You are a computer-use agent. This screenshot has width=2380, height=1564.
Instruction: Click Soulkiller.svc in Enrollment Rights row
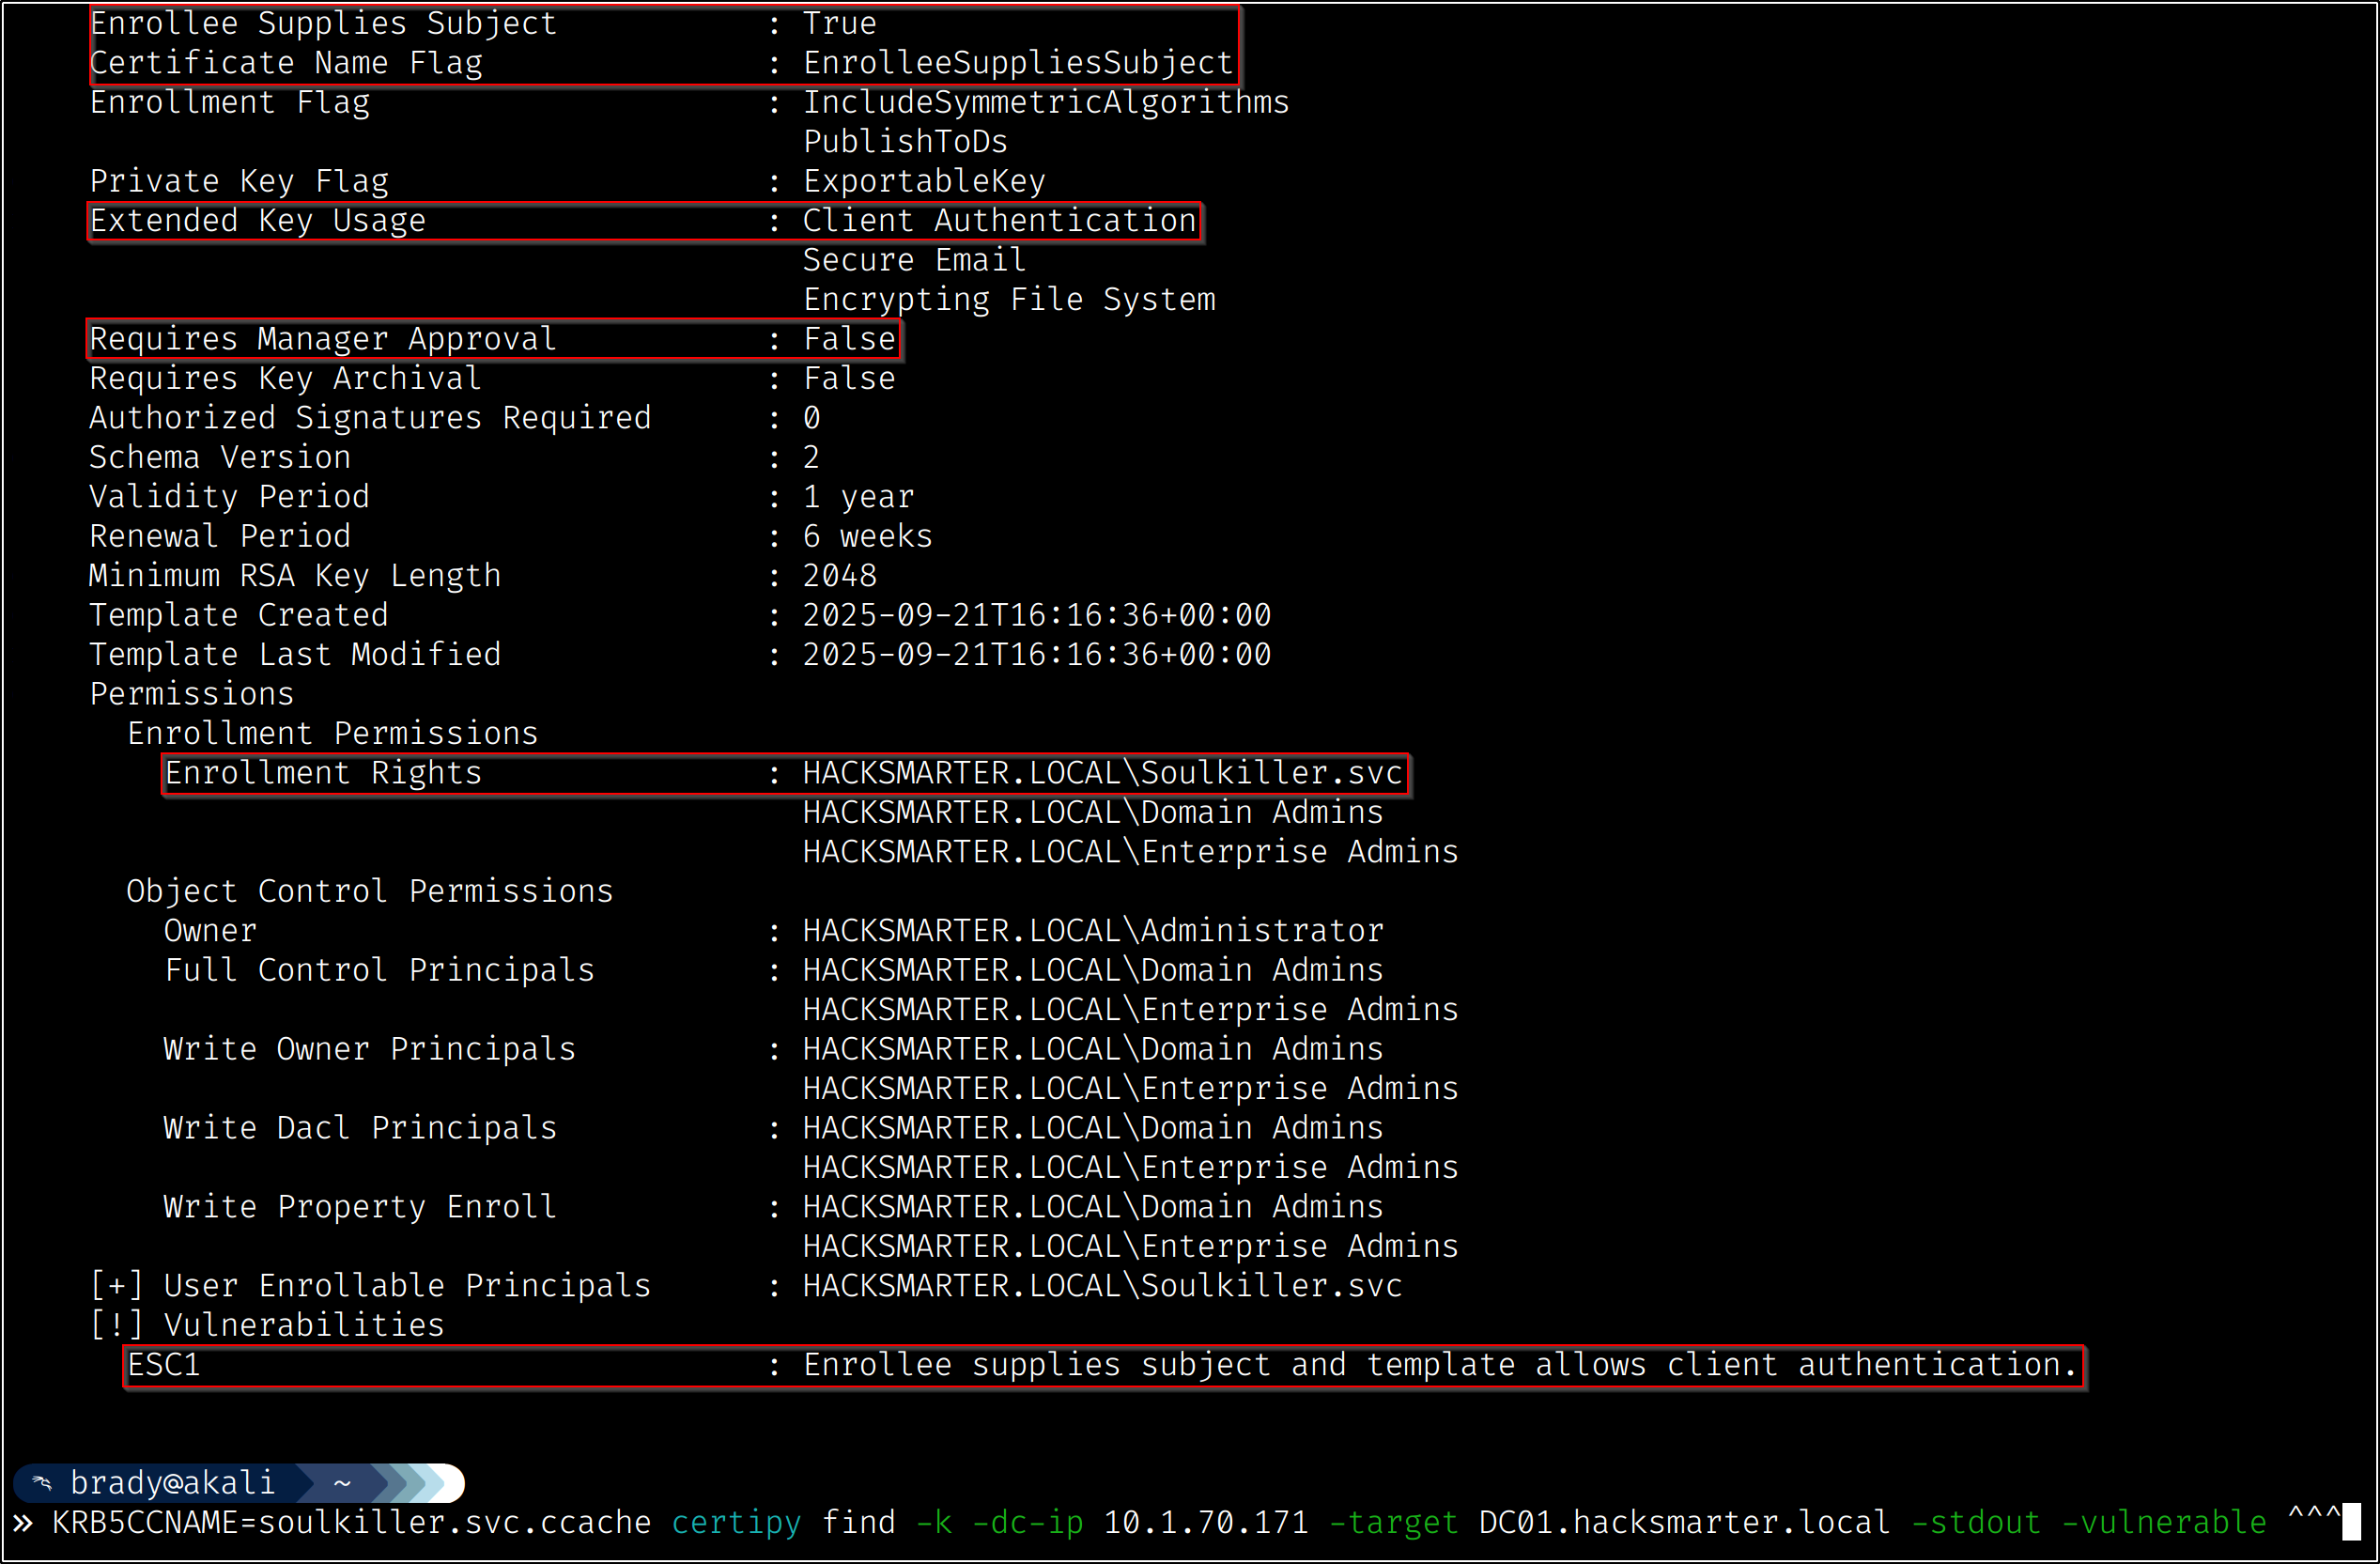click(x=1271, y=773)
